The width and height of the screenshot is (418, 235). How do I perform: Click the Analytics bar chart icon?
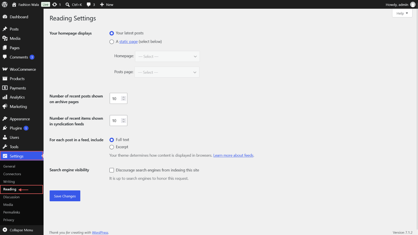coord(5,97)
